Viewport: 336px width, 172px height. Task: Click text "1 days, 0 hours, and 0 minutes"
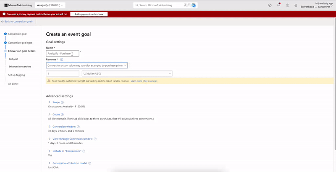65,143
